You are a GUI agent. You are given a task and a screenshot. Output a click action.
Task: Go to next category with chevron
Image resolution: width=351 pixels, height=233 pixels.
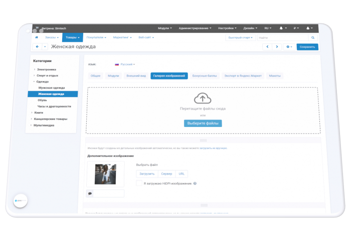point(277,46)
